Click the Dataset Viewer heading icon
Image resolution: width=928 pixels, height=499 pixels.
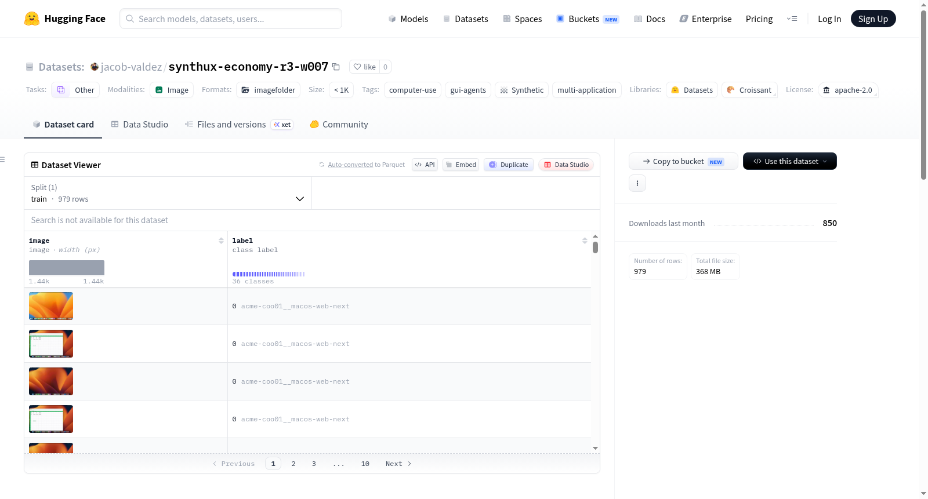pos(35,165)
